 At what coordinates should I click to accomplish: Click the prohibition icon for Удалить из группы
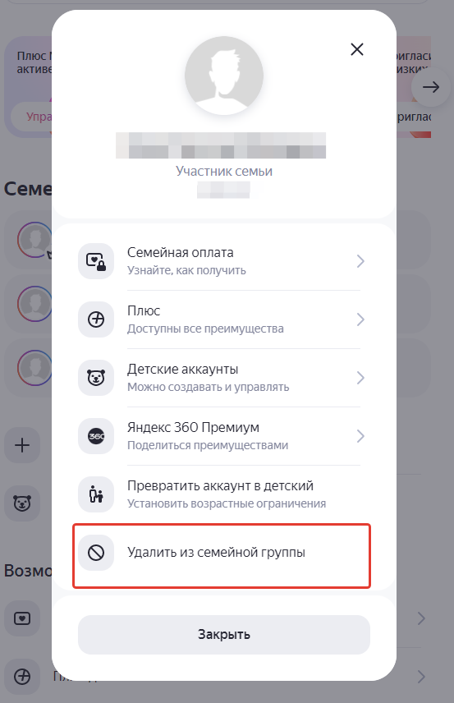pos(96,553)
